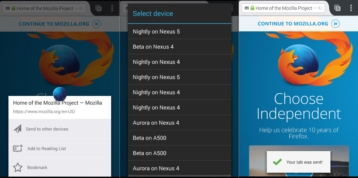358x178 pixels.
Task: Click the green lock icon in right screen
Action: [x=252, y=8]
